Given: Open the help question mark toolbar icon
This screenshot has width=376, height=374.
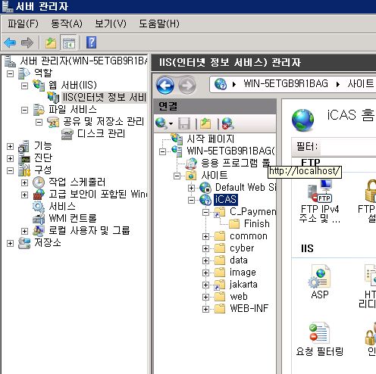Looking at the screenshot, I should pyautogui.click(x=91, y=42).
